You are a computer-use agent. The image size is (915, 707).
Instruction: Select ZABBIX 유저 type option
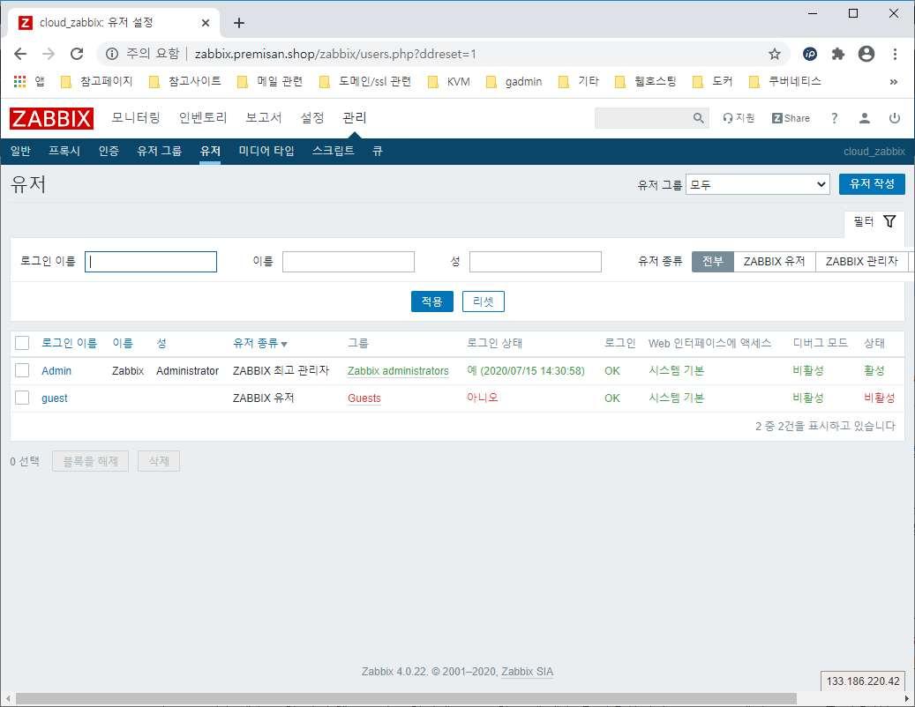[x=775, y=262]
